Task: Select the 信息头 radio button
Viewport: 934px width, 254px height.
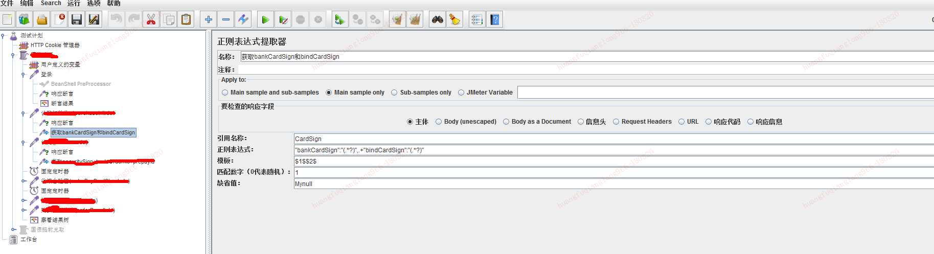Action: [x=591, y=122]
